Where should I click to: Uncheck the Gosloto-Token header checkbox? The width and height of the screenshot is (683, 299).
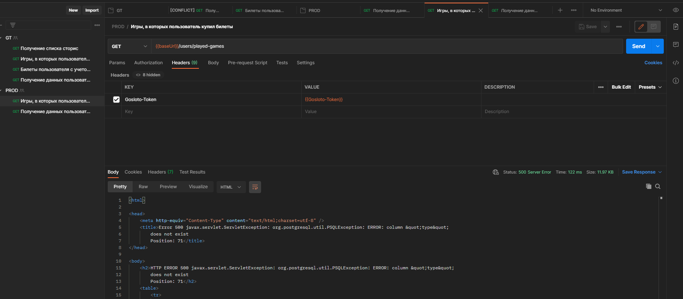point(116,100)
